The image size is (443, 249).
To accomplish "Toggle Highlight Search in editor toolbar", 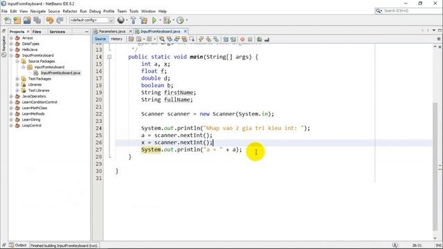I will pyautogui.click(x=185, y=39).
